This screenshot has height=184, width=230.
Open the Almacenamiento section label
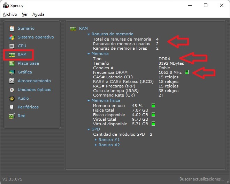[x=34, y=81]
